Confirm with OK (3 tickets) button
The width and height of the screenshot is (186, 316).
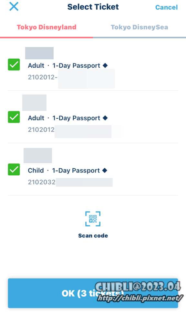(x=93, y=293)
